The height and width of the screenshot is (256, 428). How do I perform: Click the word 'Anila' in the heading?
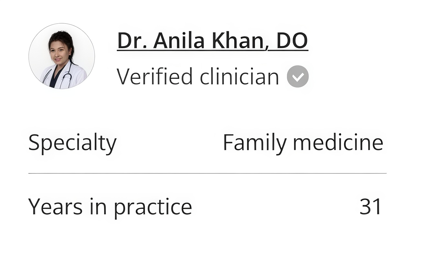click(179, 41)
